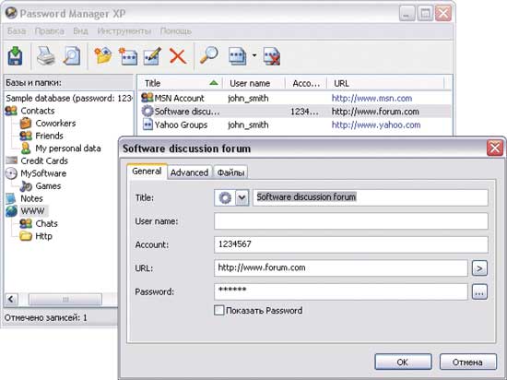Click the Http yellow folder icon
Viewport: 507px width, 380px height.
tap(26, 236)
